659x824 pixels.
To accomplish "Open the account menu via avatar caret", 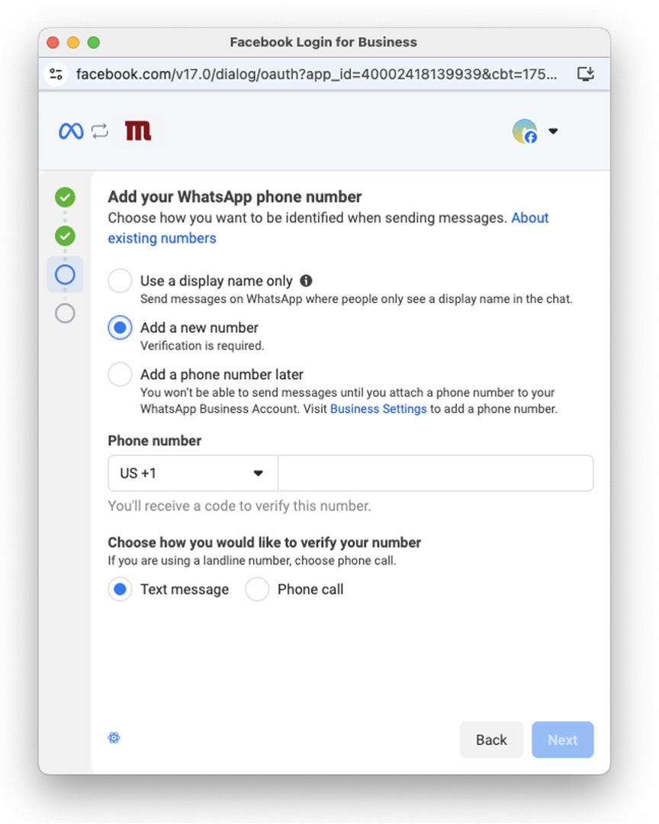I will 553,131.
